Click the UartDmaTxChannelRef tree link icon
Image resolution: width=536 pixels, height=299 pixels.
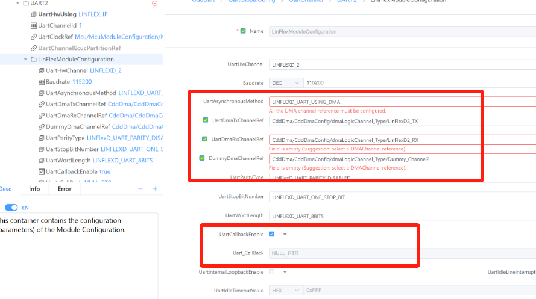pyautogui.click(x=42, y=104)
